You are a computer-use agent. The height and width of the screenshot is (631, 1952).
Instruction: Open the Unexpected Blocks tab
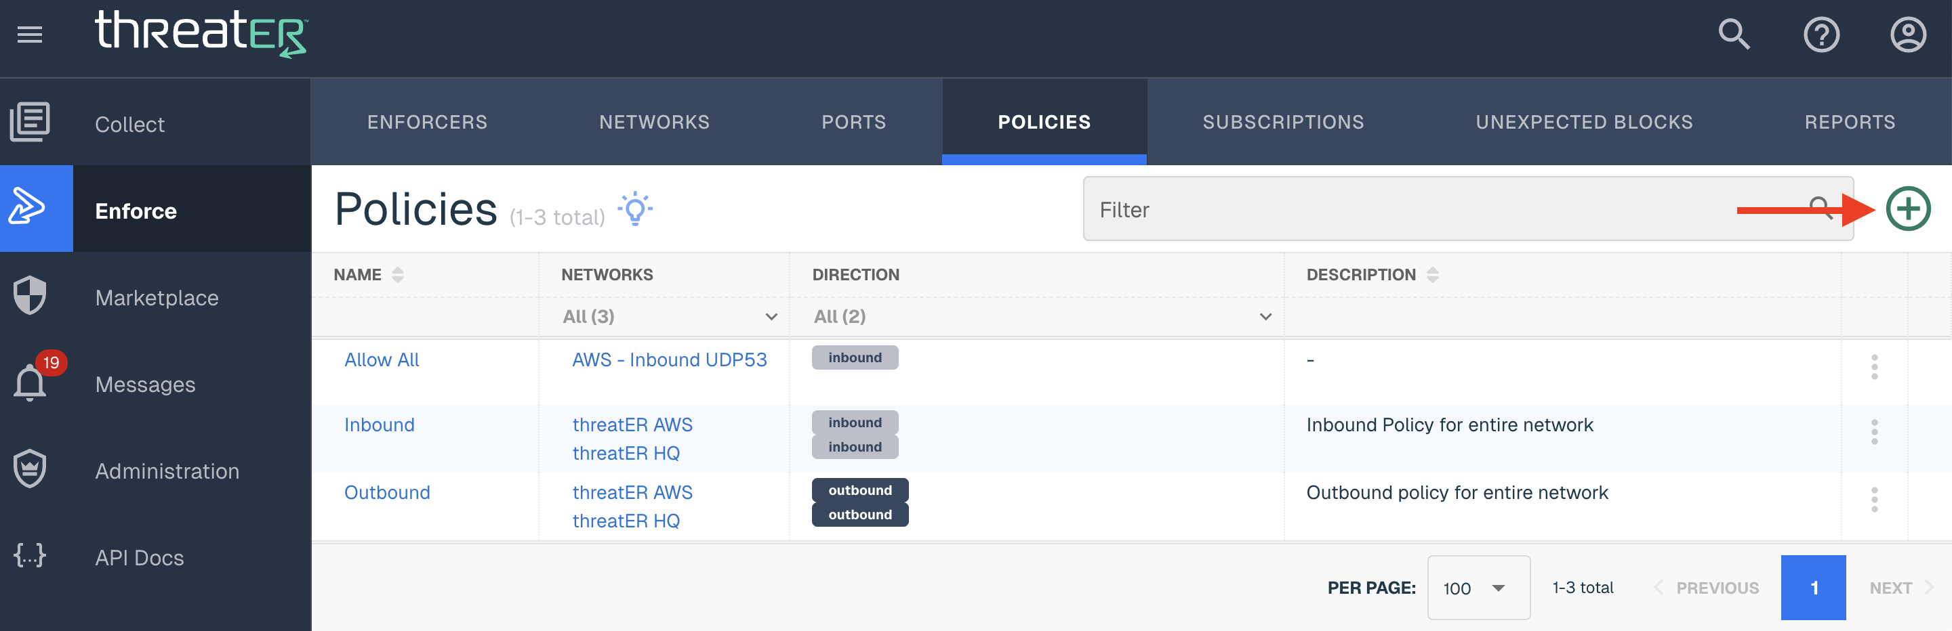point(1584,123)
